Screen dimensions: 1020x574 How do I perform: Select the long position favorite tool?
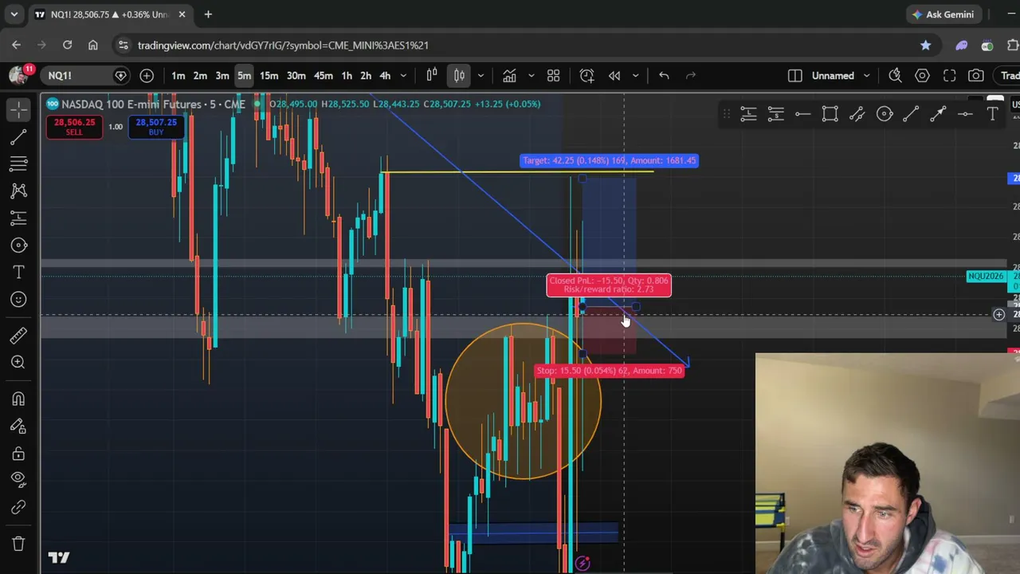tap(748, 115)
